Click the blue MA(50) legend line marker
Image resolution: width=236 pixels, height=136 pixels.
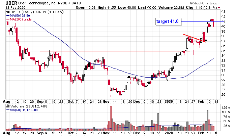pos(8,15)
